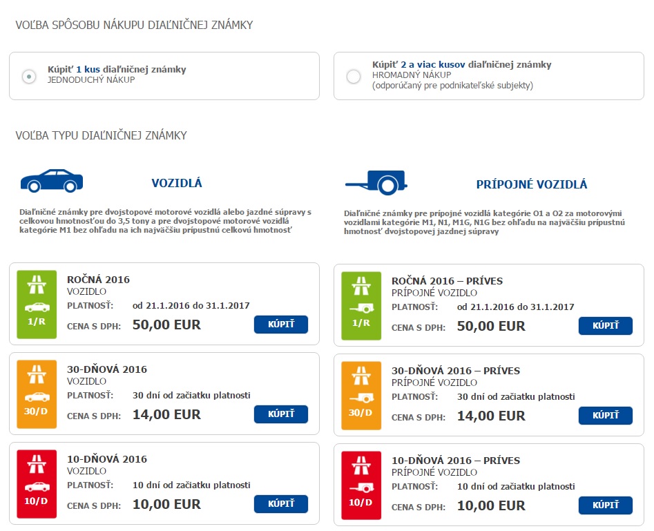The height and width of the screenshot is (531, 654).
Task: Buy the 10-dňová 2016 vehicle vignette
Action: (x=281, y=504)
